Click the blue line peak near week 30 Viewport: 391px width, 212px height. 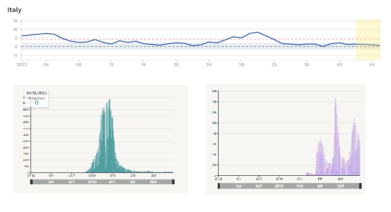point(258,32)
